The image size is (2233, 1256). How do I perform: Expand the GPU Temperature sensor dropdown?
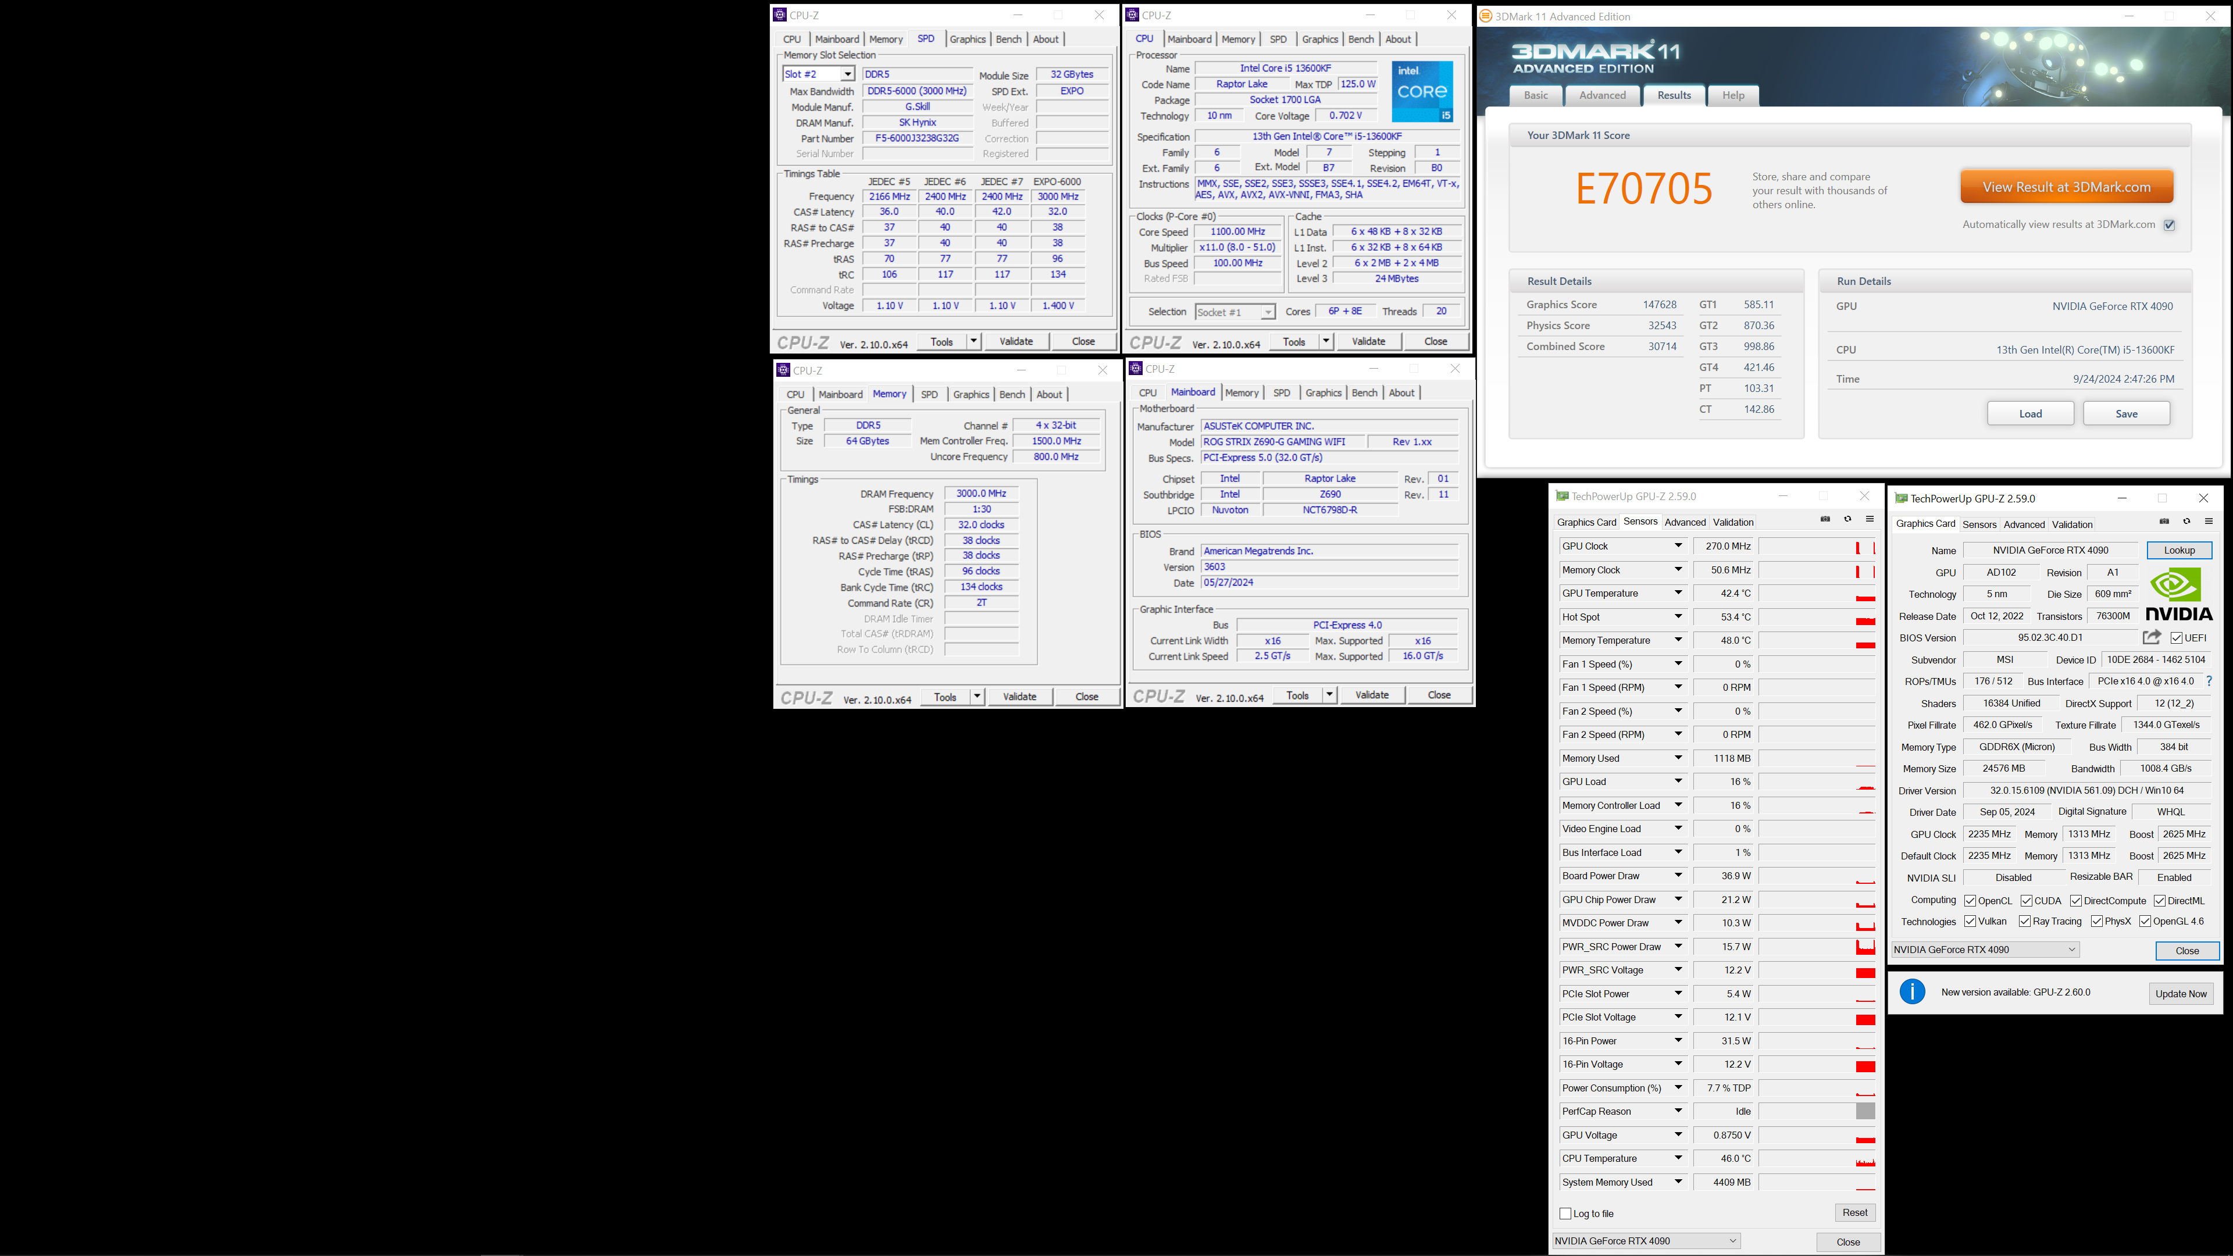tap(1678, 593)
